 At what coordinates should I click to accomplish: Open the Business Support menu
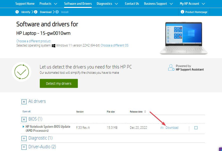tap(155, 4)
